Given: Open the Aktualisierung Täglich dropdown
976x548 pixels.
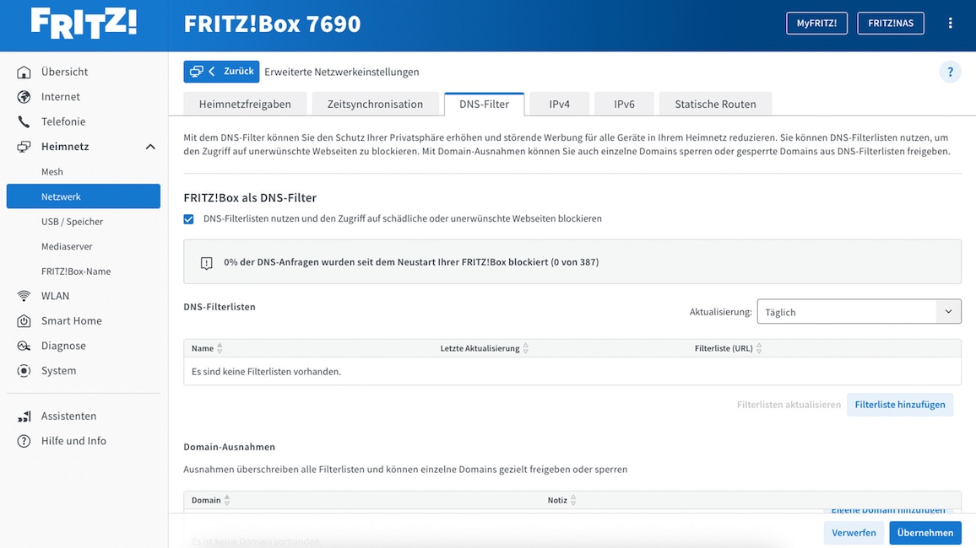Looking at the screenshot, I should coord(859,312).
